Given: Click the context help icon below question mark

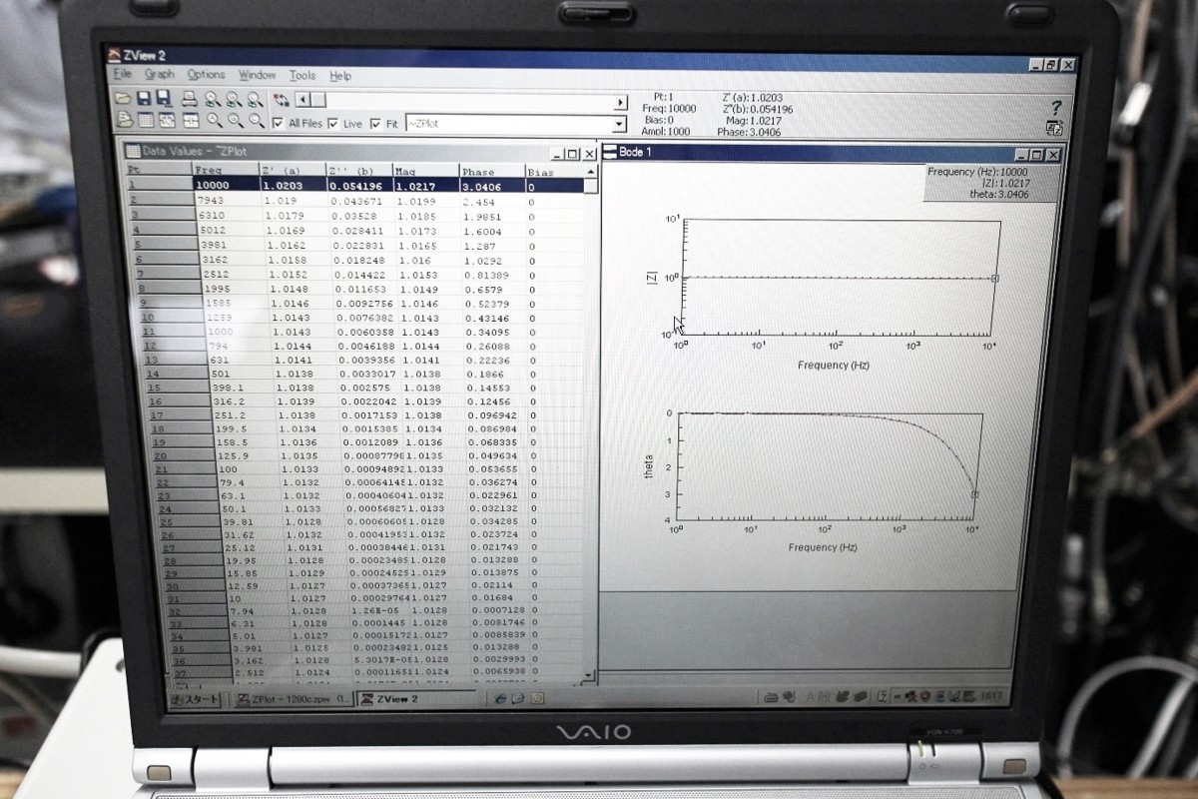Looking at the screenshot, I should coord(1054,127).
